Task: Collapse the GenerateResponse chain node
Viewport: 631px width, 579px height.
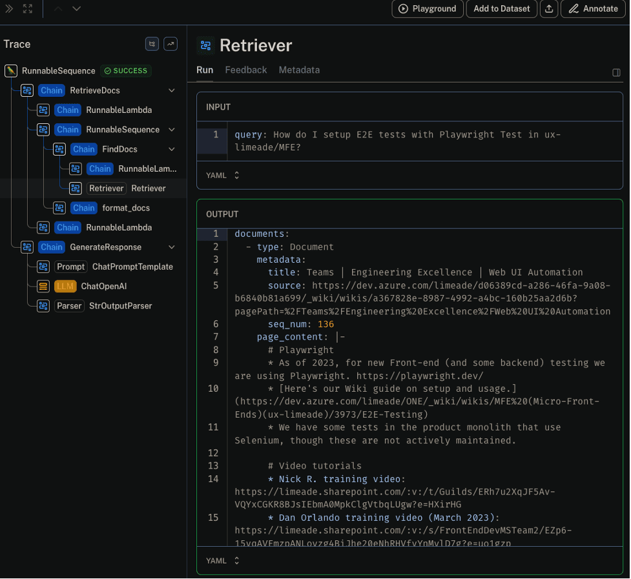Action: (x=172, y=247)
